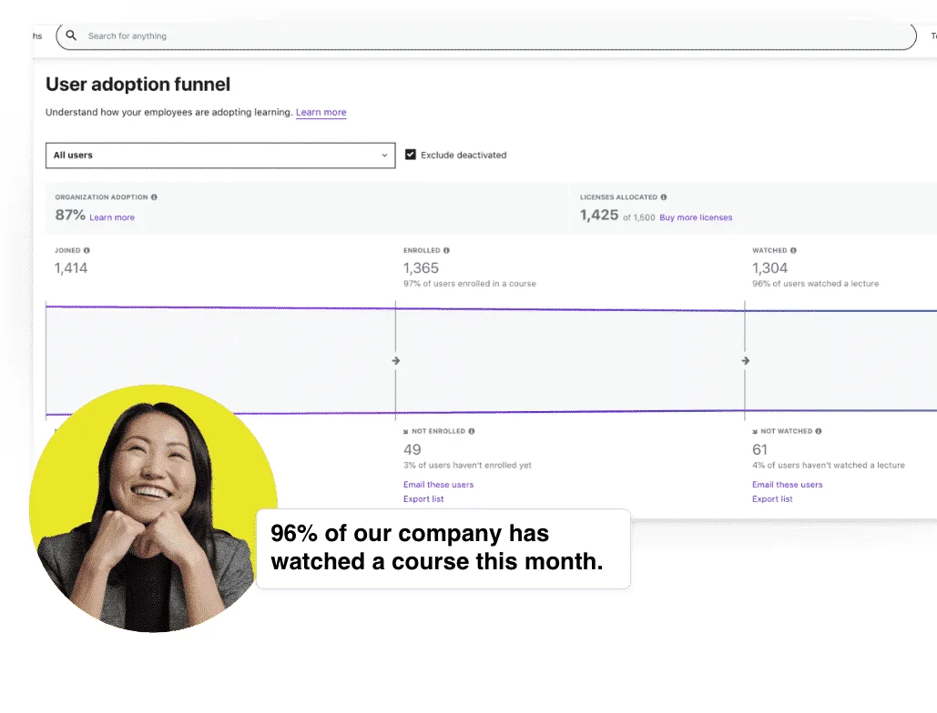This screenshot has width=937, height=713.
Task: Click the '1,425' licenses allocated value
Action: (x=599, y=215)
